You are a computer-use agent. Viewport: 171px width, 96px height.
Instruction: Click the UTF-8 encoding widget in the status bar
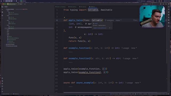(x=141, y=94)
